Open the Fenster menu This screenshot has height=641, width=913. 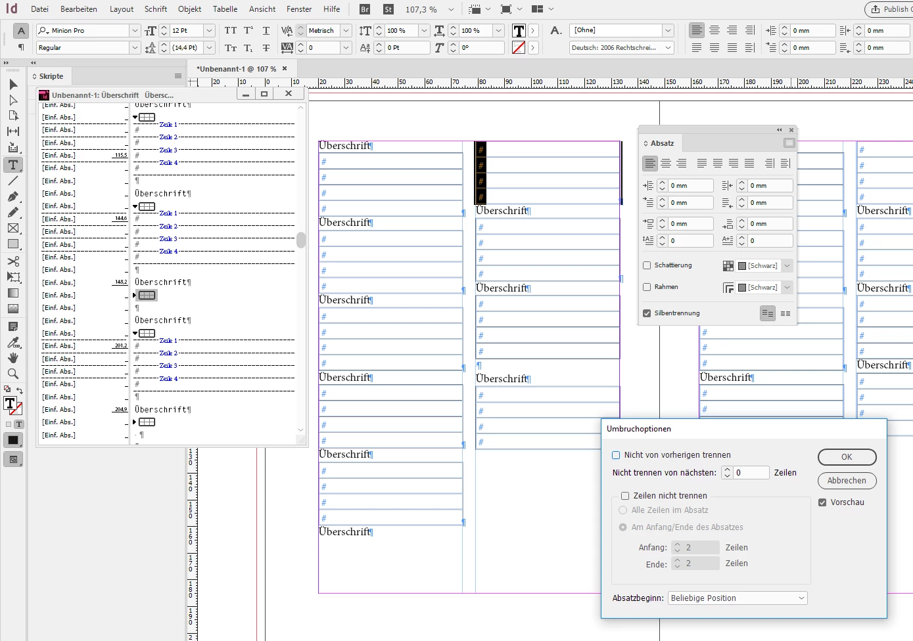[x=299, y=9]
